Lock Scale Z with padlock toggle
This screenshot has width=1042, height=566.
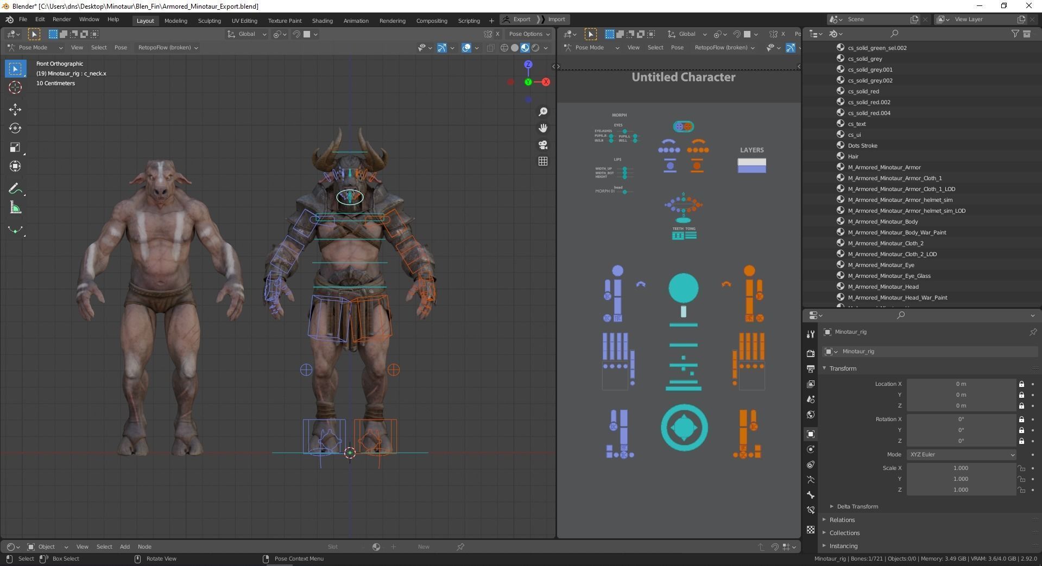[x=1021, y=490]
